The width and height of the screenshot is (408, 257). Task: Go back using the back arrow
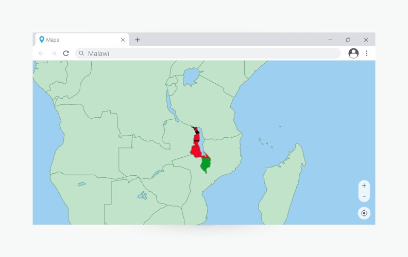[41, 53]
